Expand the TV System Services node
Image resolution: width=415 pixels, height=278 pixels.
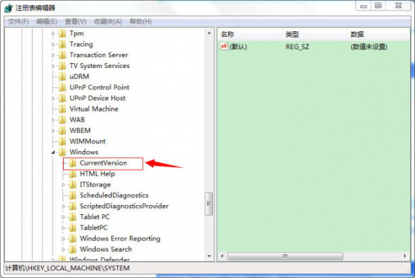(x=53, y=66)
